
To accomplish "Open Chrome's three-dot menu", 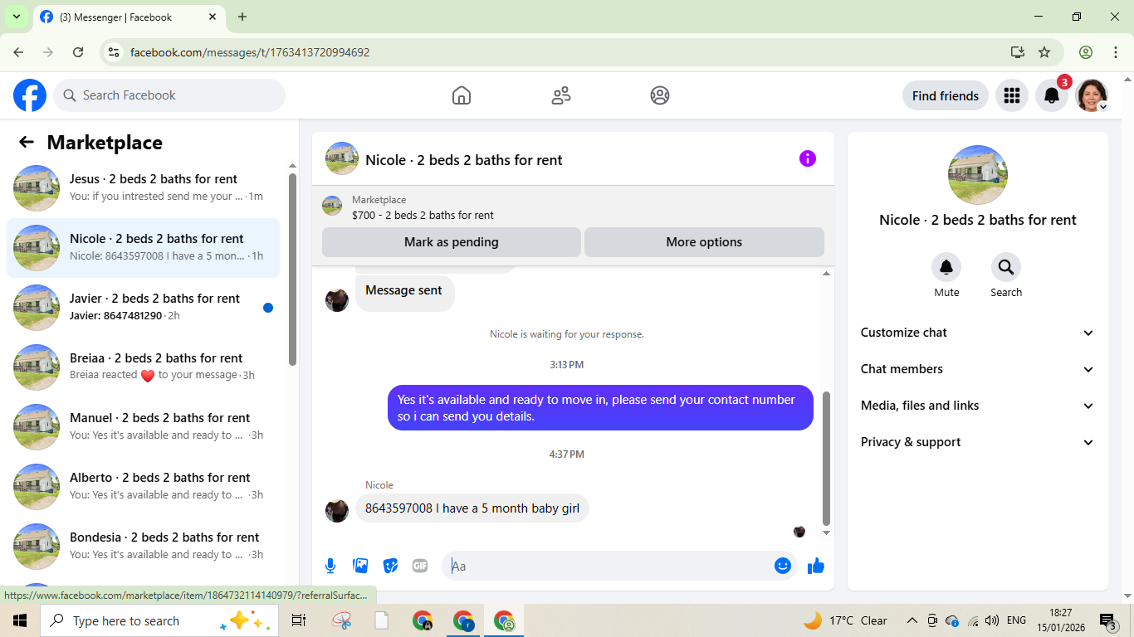I will click(1116, 52).
